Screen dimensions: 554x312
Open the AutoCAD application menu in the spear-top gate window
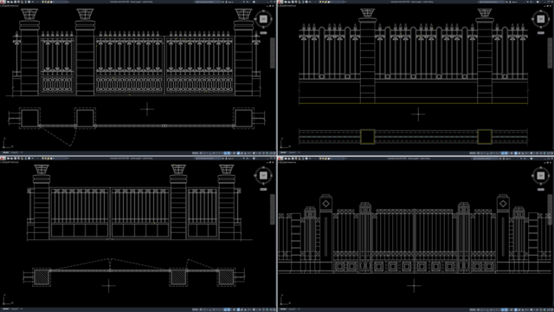point(2,2)
